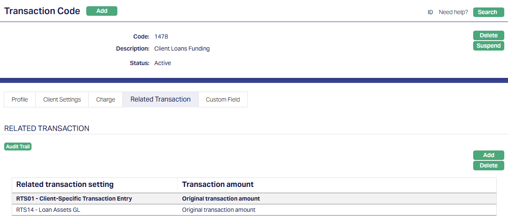Click Add beside the Transaction Code heading
The image size is (508, 218).
coord(102,11)
